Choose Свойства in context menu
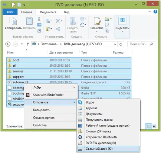This screenshot has width=161, height=153. (x=51, y=125)
